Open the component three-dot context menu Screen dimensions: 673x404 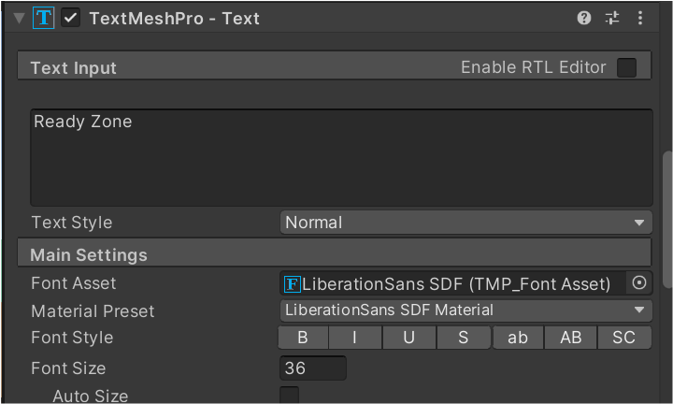tap(640, 18)
